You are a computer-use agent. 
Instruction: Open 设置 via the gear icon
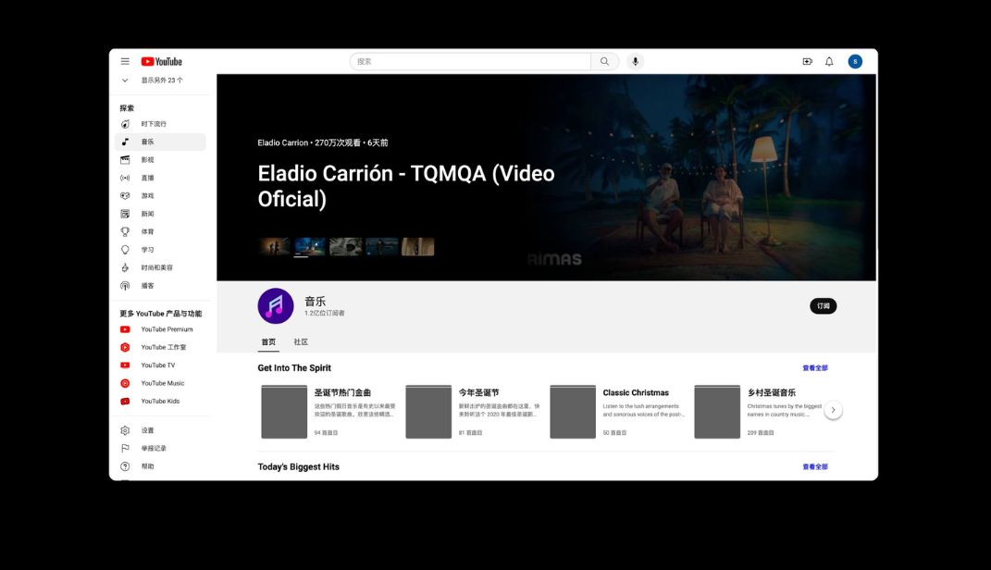click(x=125, y=430)
